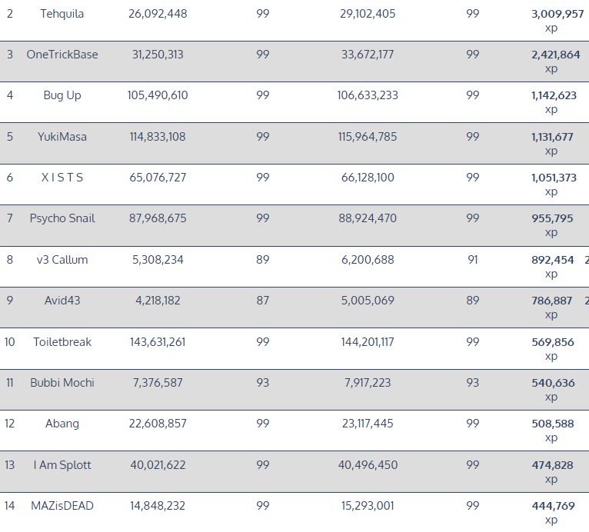Image resolution: width=589 pixels, height=532 pixels.
Task: Click v3 Callum's ending level 91
Action: click(x=472, y=260)
